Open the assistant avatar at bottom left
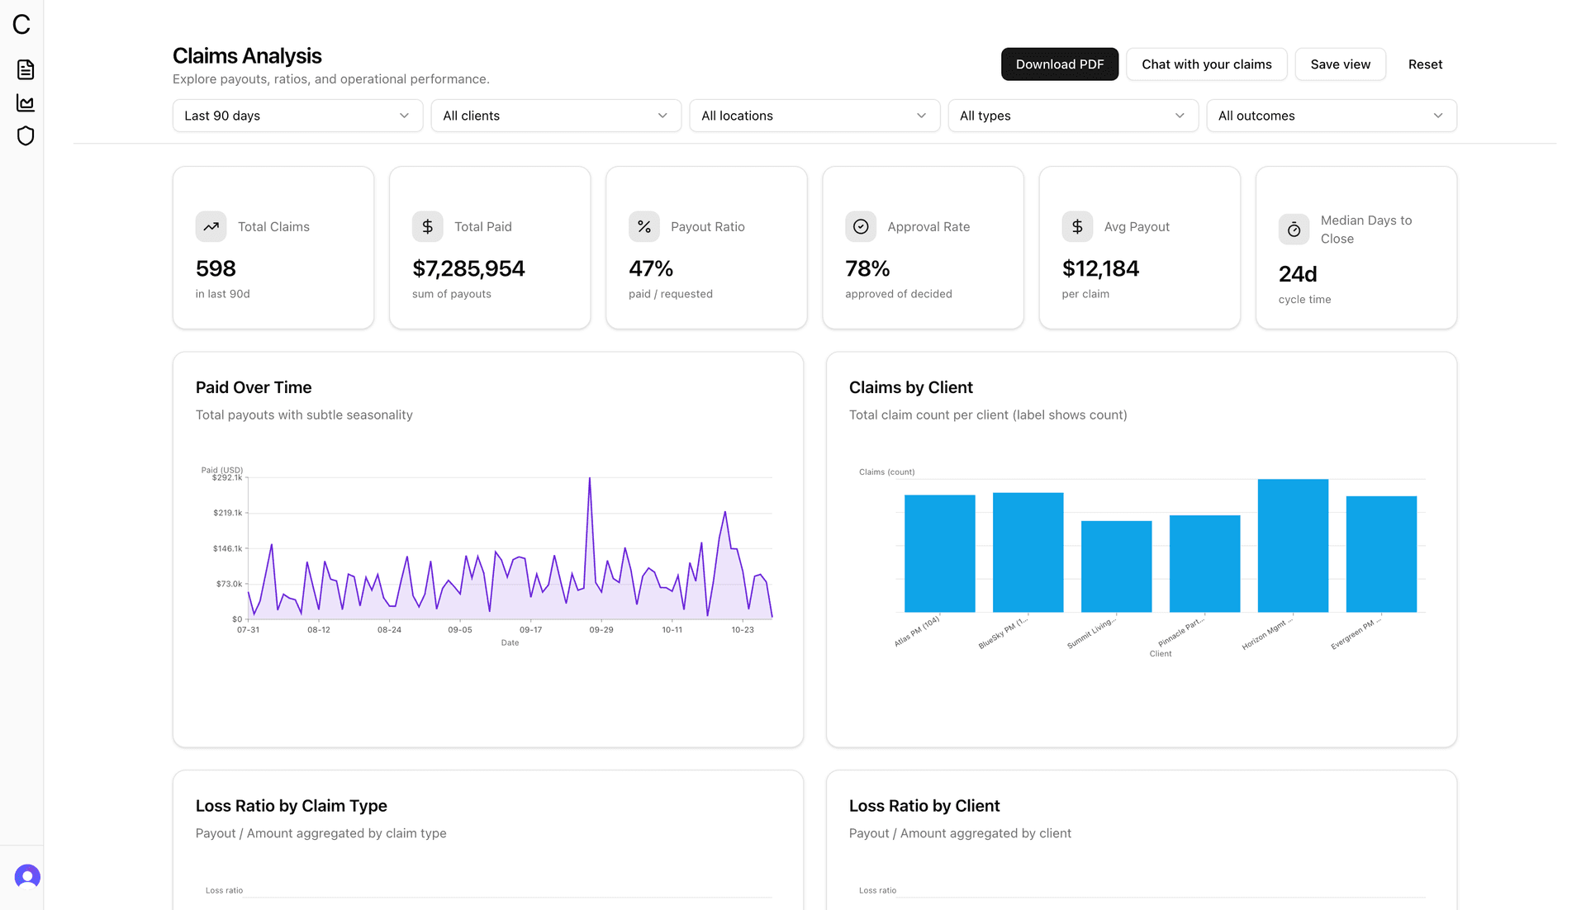The width and height of the screenshot is (1586, 910). click(26, 876)
